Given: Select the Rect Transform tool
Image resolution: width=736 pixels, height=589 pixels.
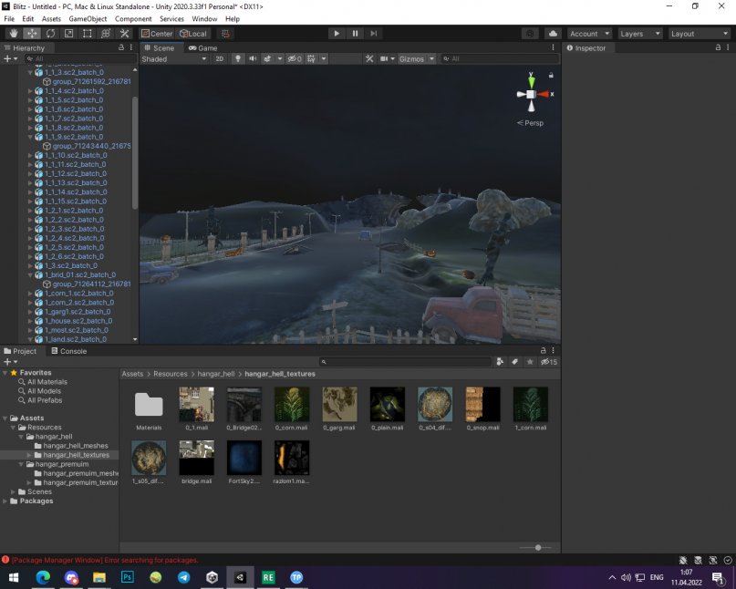Looking at the screenshot, I should point(87,34).
